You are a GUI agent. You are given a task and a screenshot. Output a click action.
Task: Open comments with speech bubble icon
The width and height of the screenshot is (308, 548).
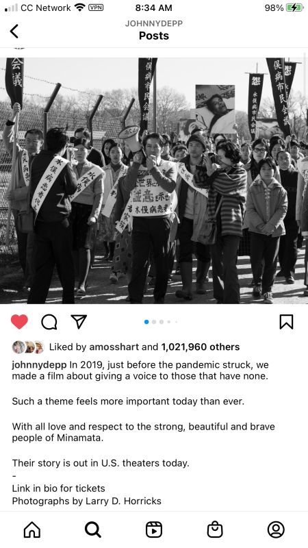pyautogui.click(x=49, y=322)
